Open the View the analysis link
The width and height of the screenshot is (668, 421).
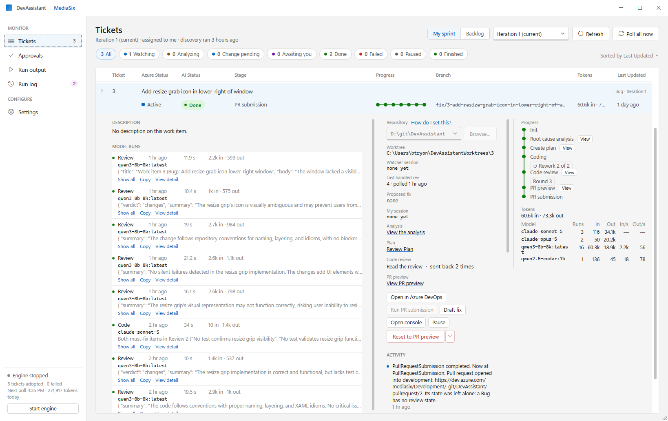(406, 233)
